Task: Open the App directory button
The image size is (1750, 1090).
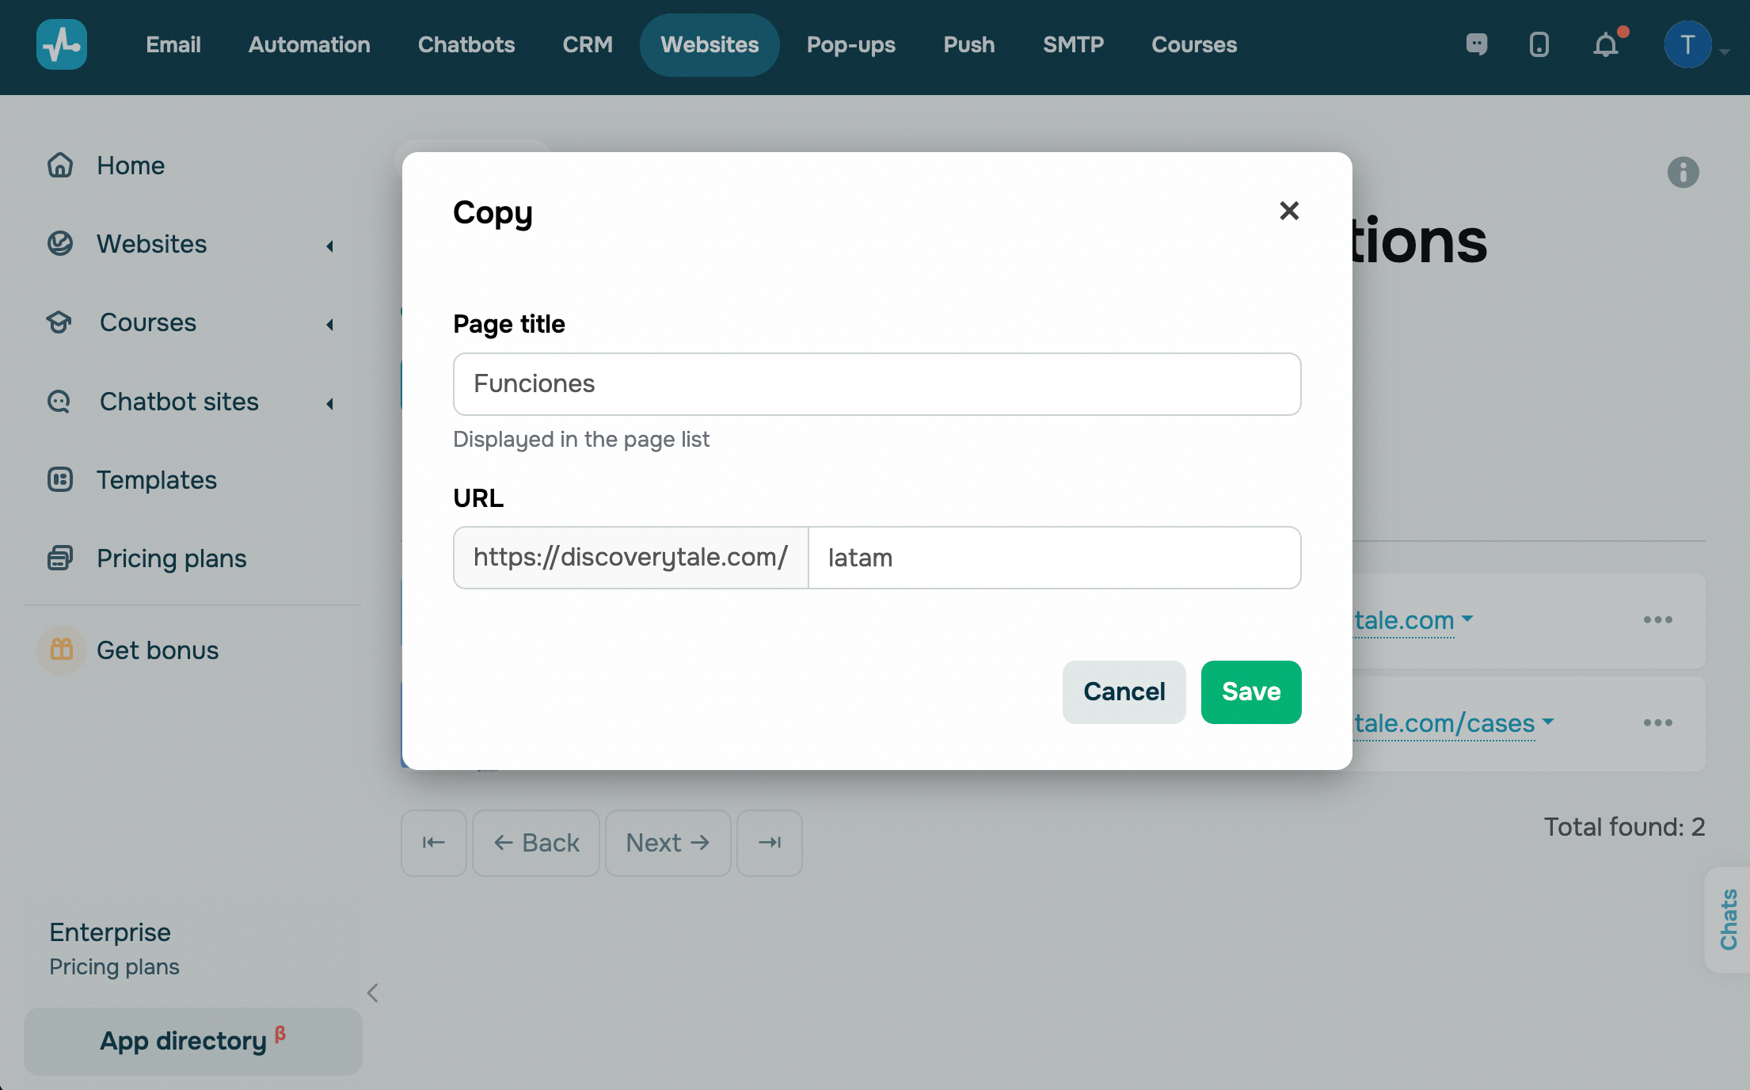Action: [x=192, y=1041]
